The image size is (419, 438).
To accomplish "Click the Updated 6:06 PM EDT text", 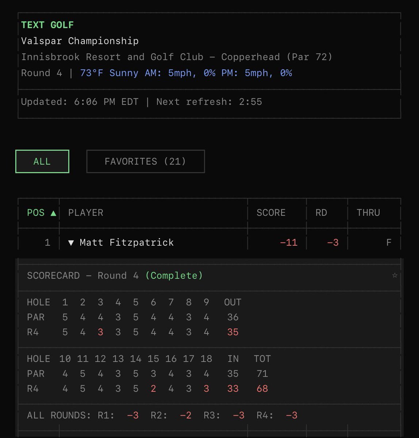I will [80, 102].
